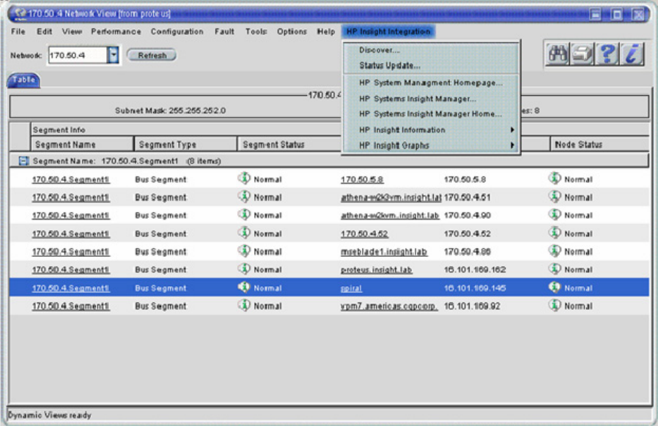Click Subnet Mask 255.255.252.0 text
The width and height of the screenshot is (658, 426).
[x=171, y=111]
